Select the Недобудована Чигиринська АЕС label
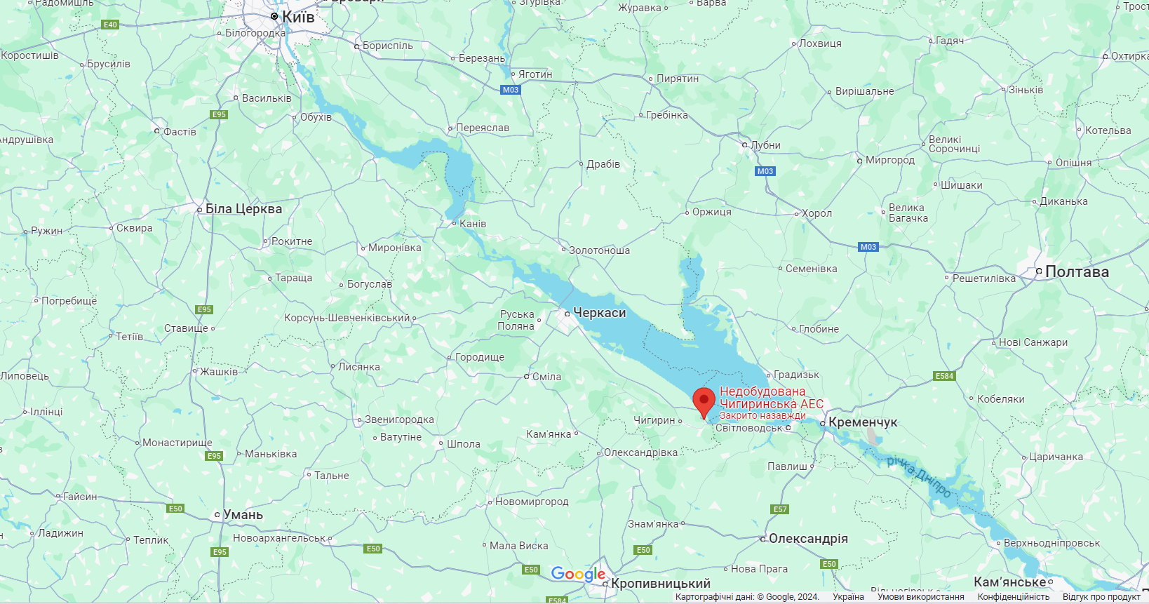Screen dimensions: 1149x604 [x=772, y=398]
